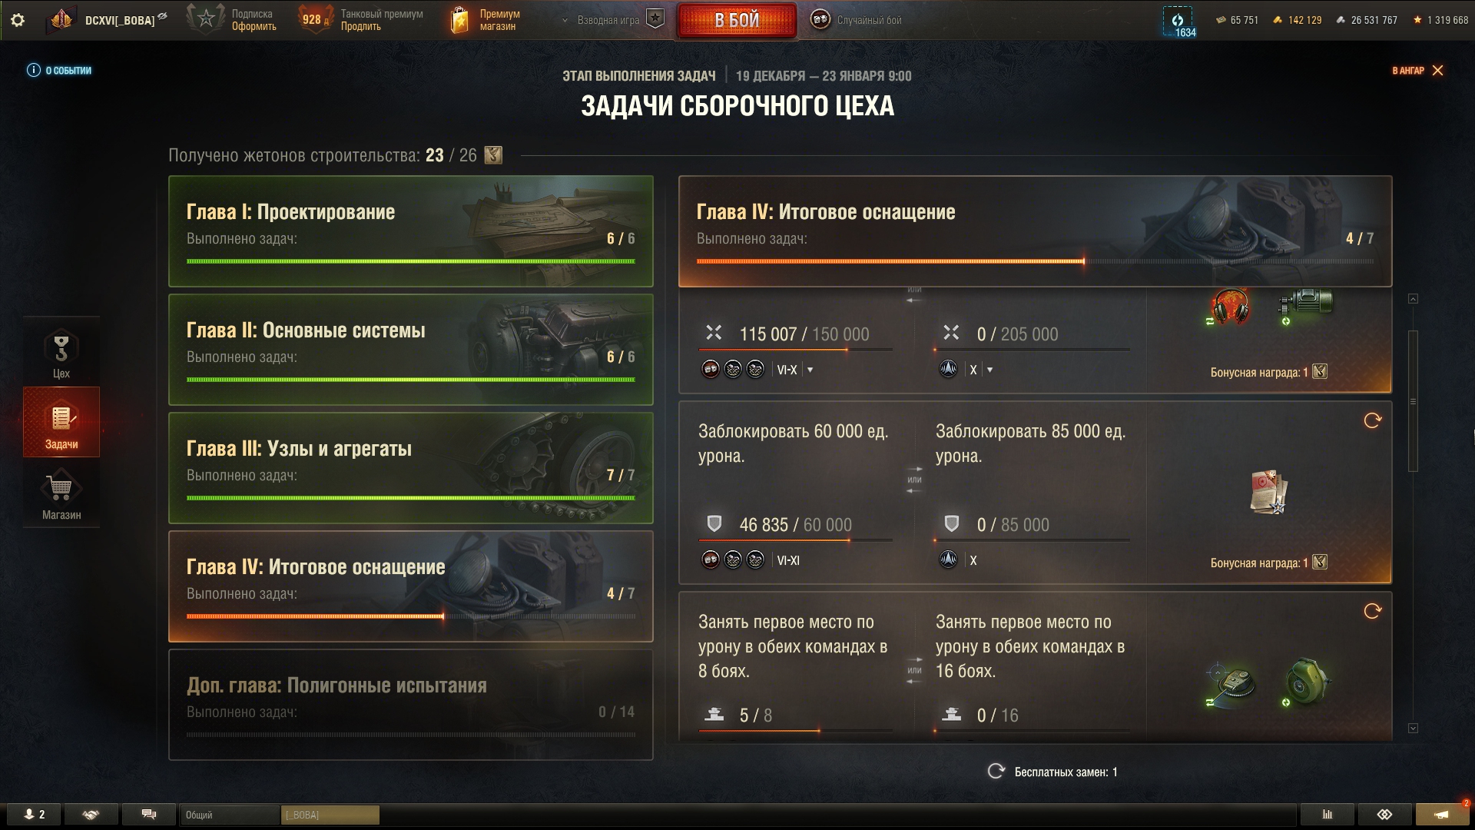Image resolution: width=1475 pixels, height=830 pixels.
Task: Open the Случайный бой battle mode selector
Action: click(857, 20)
